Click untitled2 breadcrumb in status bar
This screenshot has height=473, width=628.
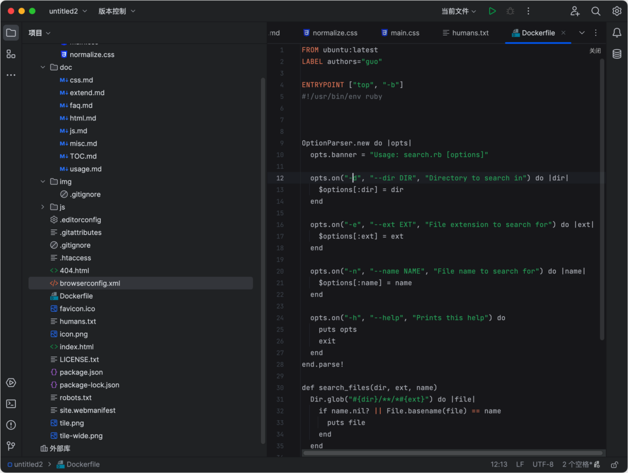(25, 464)
